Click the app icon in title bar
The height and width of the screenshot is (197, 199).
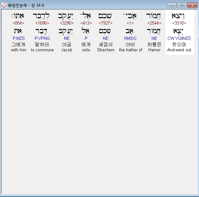pos(4,5)
